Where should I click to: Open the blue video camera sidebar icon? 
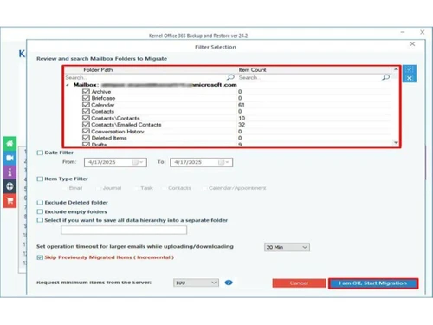(x=10, y=158)
